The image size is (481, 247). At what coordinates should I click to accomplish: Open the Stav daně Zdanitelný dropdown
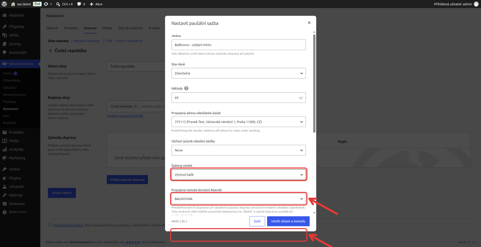239,73
